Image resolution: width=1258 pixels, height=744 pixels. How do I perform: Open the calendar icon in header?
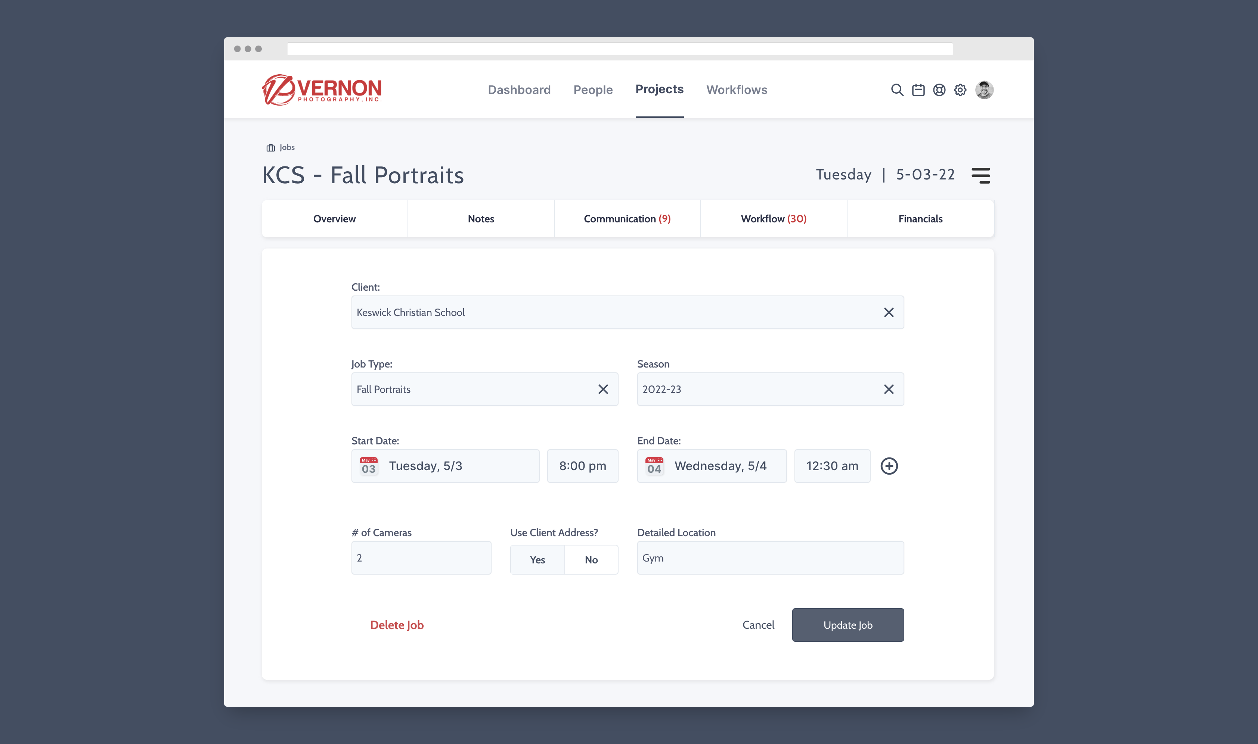pyautogui.click(x=918, y=90)
